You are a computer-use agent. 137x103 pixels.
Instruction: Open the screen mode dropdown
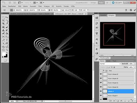pyautogui.click(x=42, y=3)
